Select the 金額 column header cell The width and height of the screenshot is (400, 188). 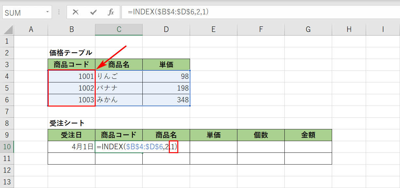[x=308, y=135]
